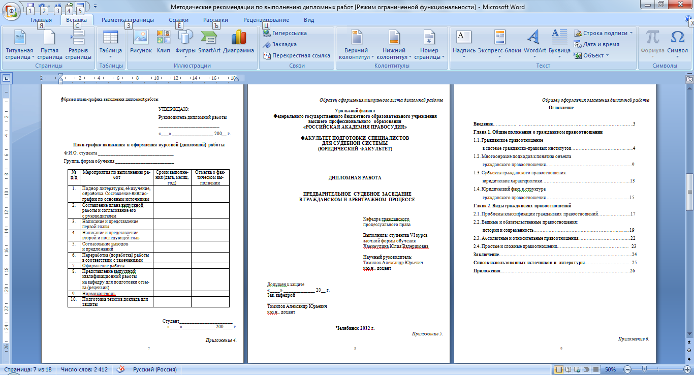Insert a cover page via Титульная страница
This screenshot has height=375, width=694.
(19, 45)
